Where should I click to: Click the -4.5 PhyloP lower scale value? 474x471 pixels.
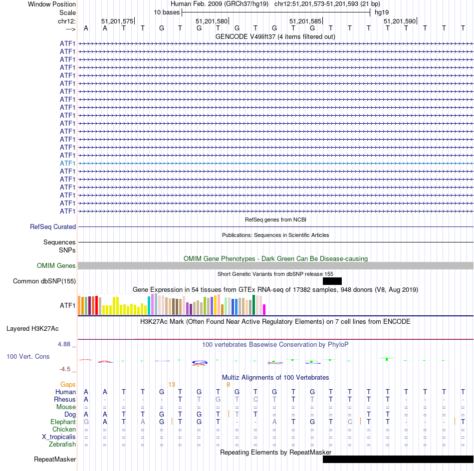click(65, 369)
